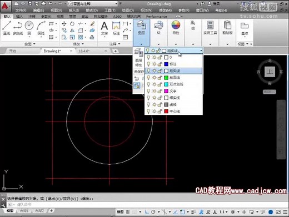Screen dimensions: 289x217
Task: Open the Edit (编辑) menu
Action: click(38, 11)
